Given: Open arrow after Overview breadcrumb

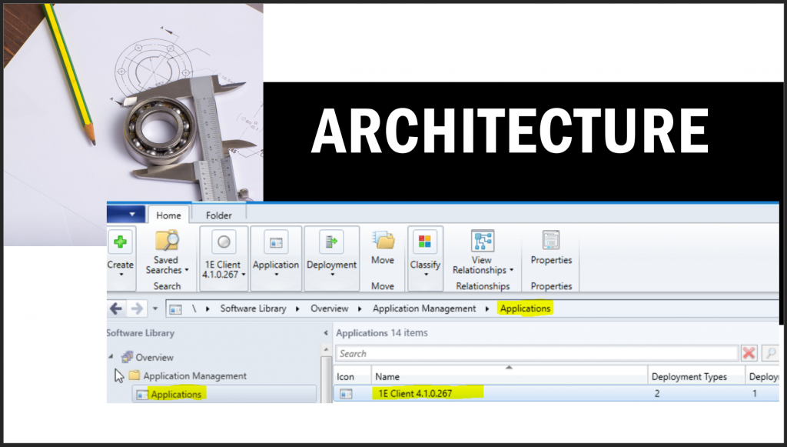Looking at the screenshot, I should [x=360, y=309].
